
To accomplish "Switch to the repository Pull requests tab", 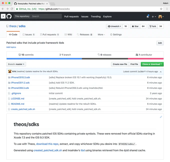I will coord(49,34).
